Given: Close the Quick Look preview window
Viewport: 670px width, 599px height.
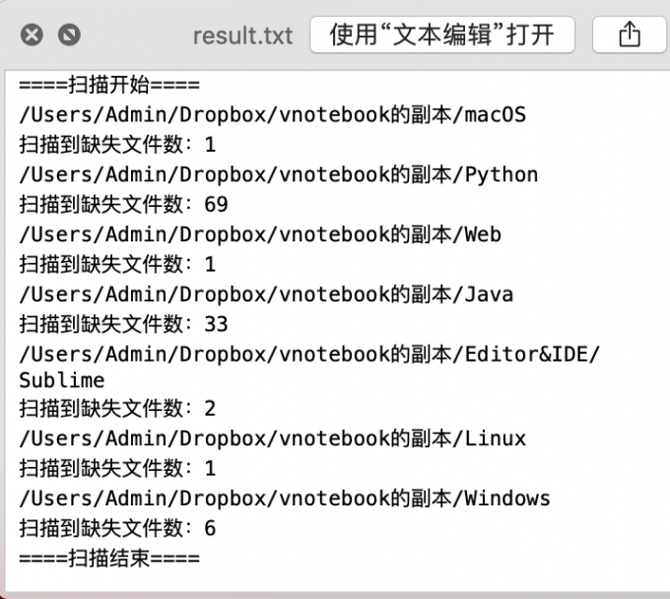Looking at the screenshot, I should click(x=32, y=34).
